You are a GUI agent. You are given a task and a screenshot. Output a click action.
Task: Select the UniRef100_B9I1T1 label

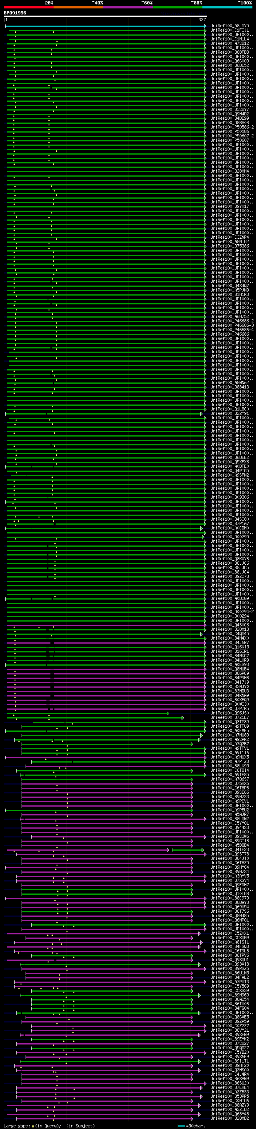point(230,1061)
